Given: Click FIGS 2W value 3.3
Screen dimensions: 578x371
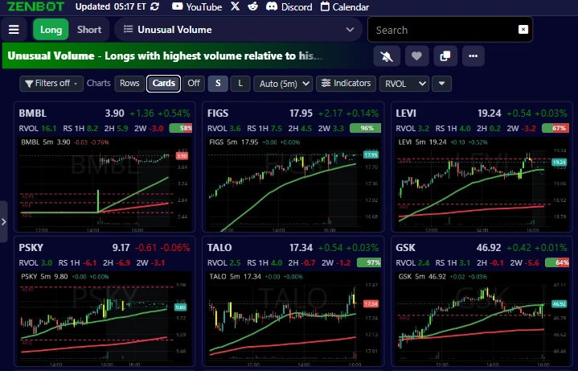Looking at the screenshot, I should pos(338,129).
